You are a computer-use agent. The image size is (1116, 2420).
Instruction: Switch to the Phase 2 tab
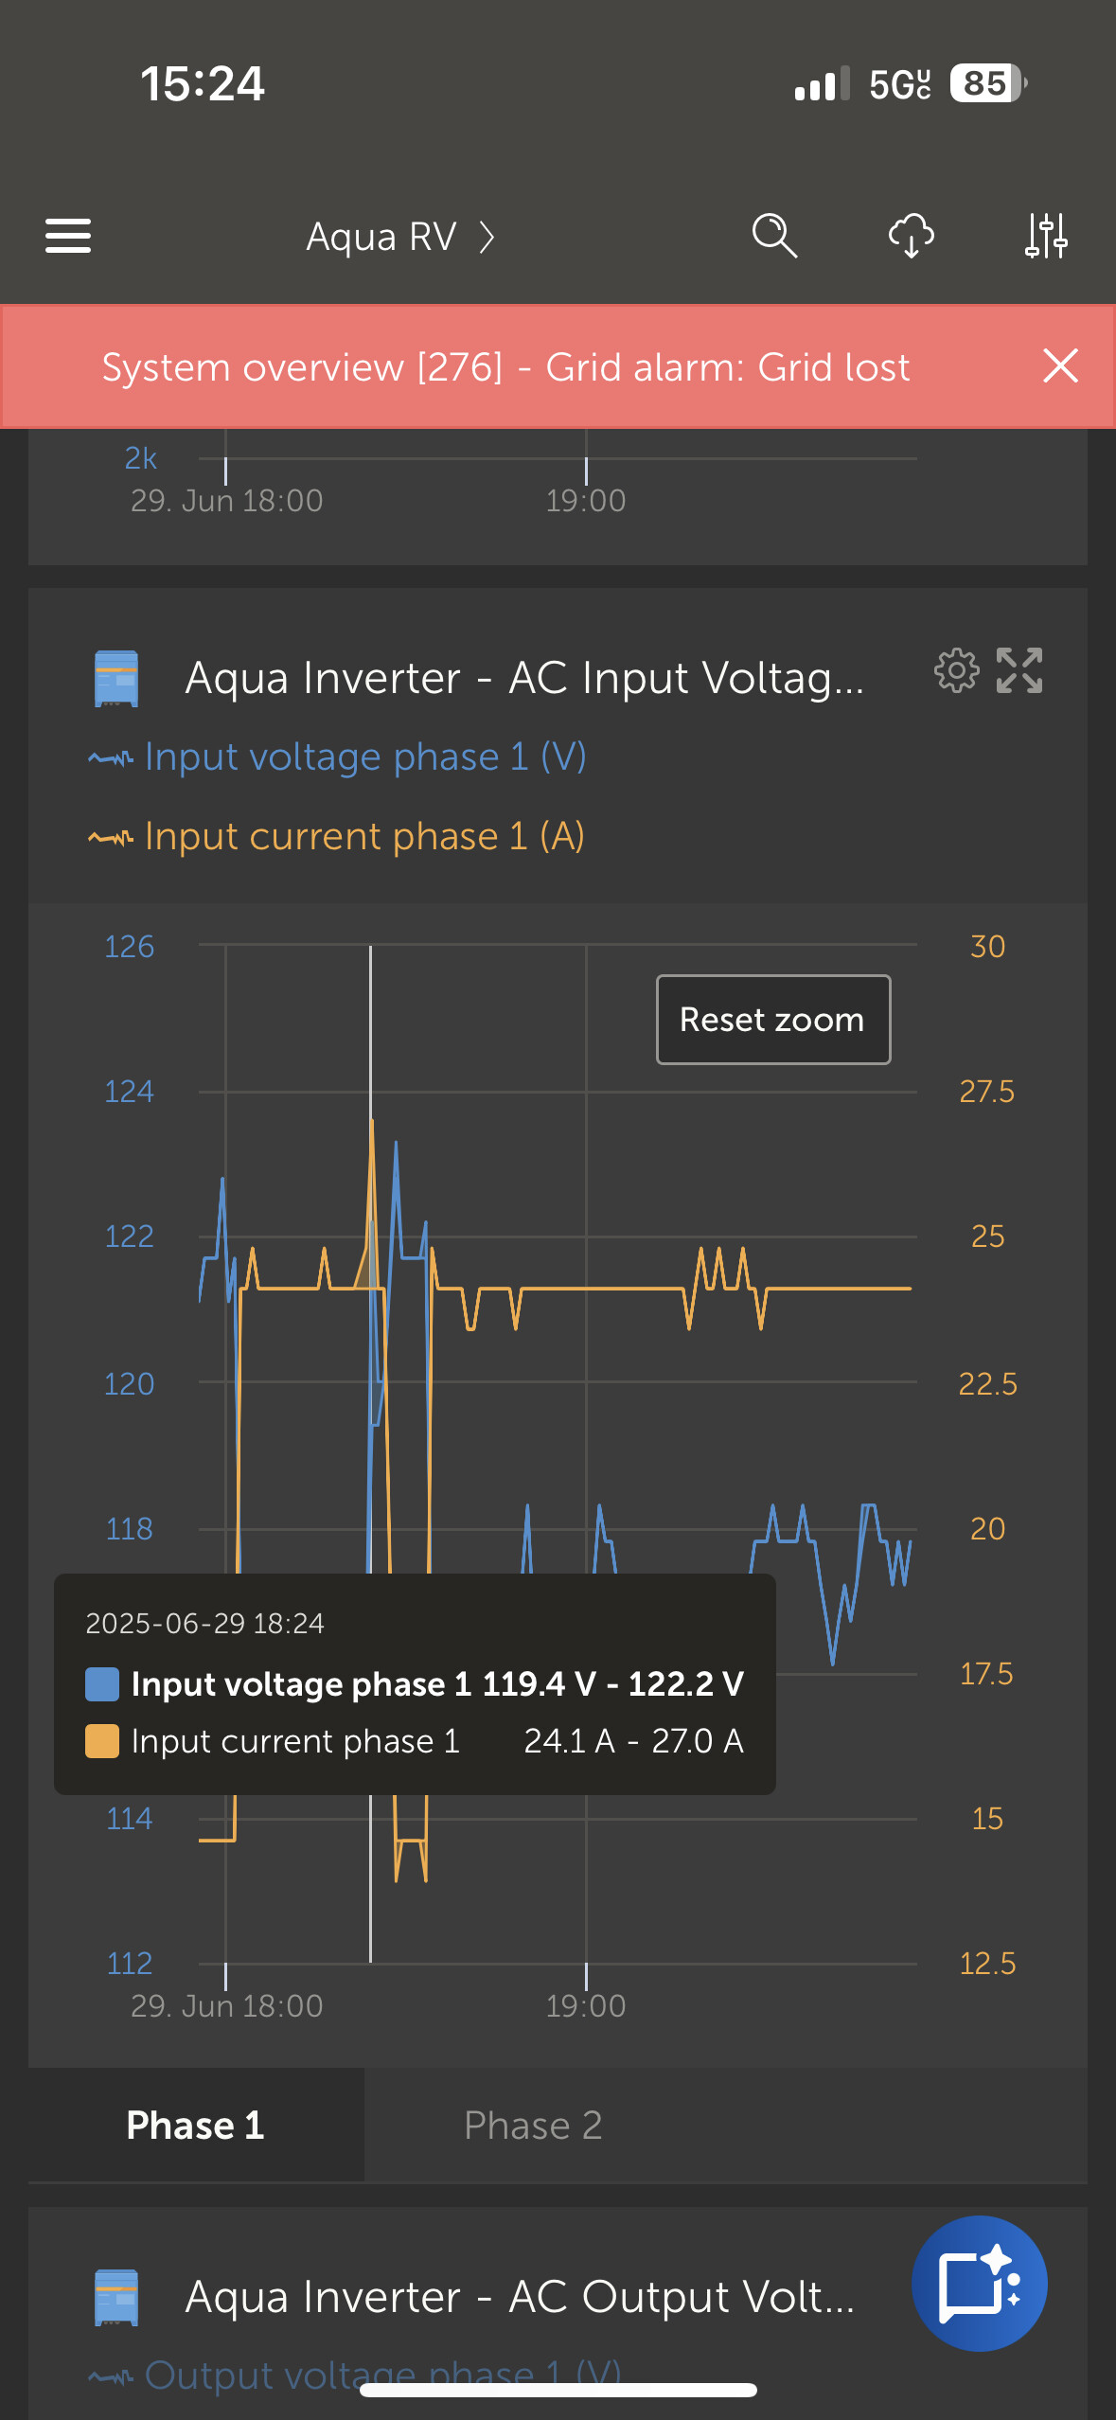point(533,2126)
